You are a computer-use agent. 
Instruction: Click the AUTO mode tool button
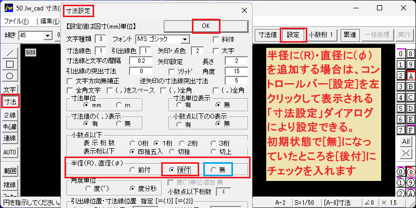10,152
